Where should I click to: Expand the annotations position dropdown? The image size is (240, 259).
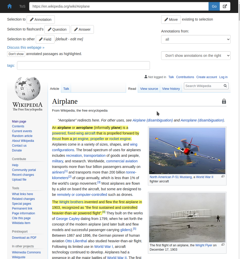pos(196,56)
